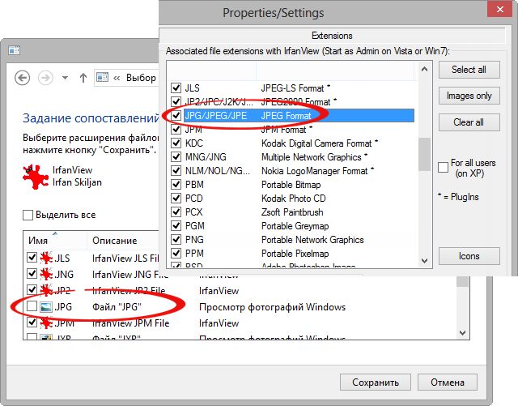Toggle the PBM checkbox
The image size is (518, 406).
(x=176, y=184)
